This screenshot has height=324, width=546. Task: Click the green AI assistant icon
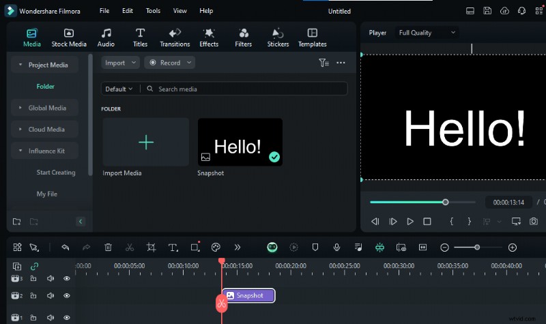tap(272, 248)
